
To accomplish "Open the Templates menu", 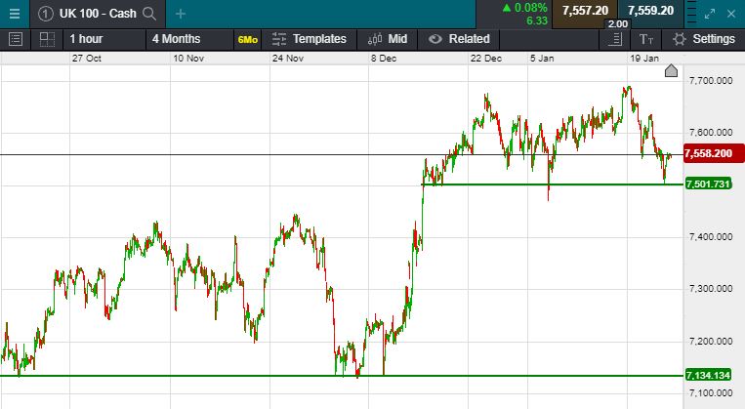I will point(310,39).
